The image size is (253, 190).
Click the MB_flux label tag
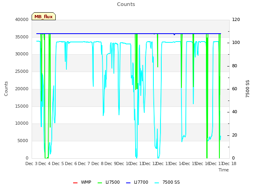click(x=43, y=16)
